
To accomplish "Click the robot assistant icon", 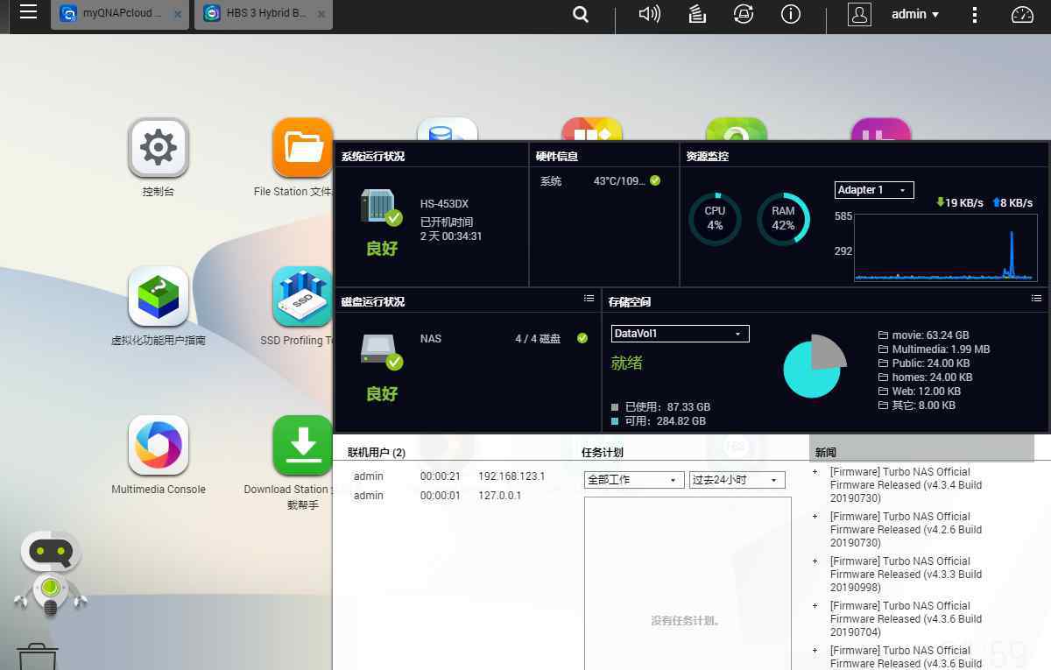I will [x=51, y=574].
